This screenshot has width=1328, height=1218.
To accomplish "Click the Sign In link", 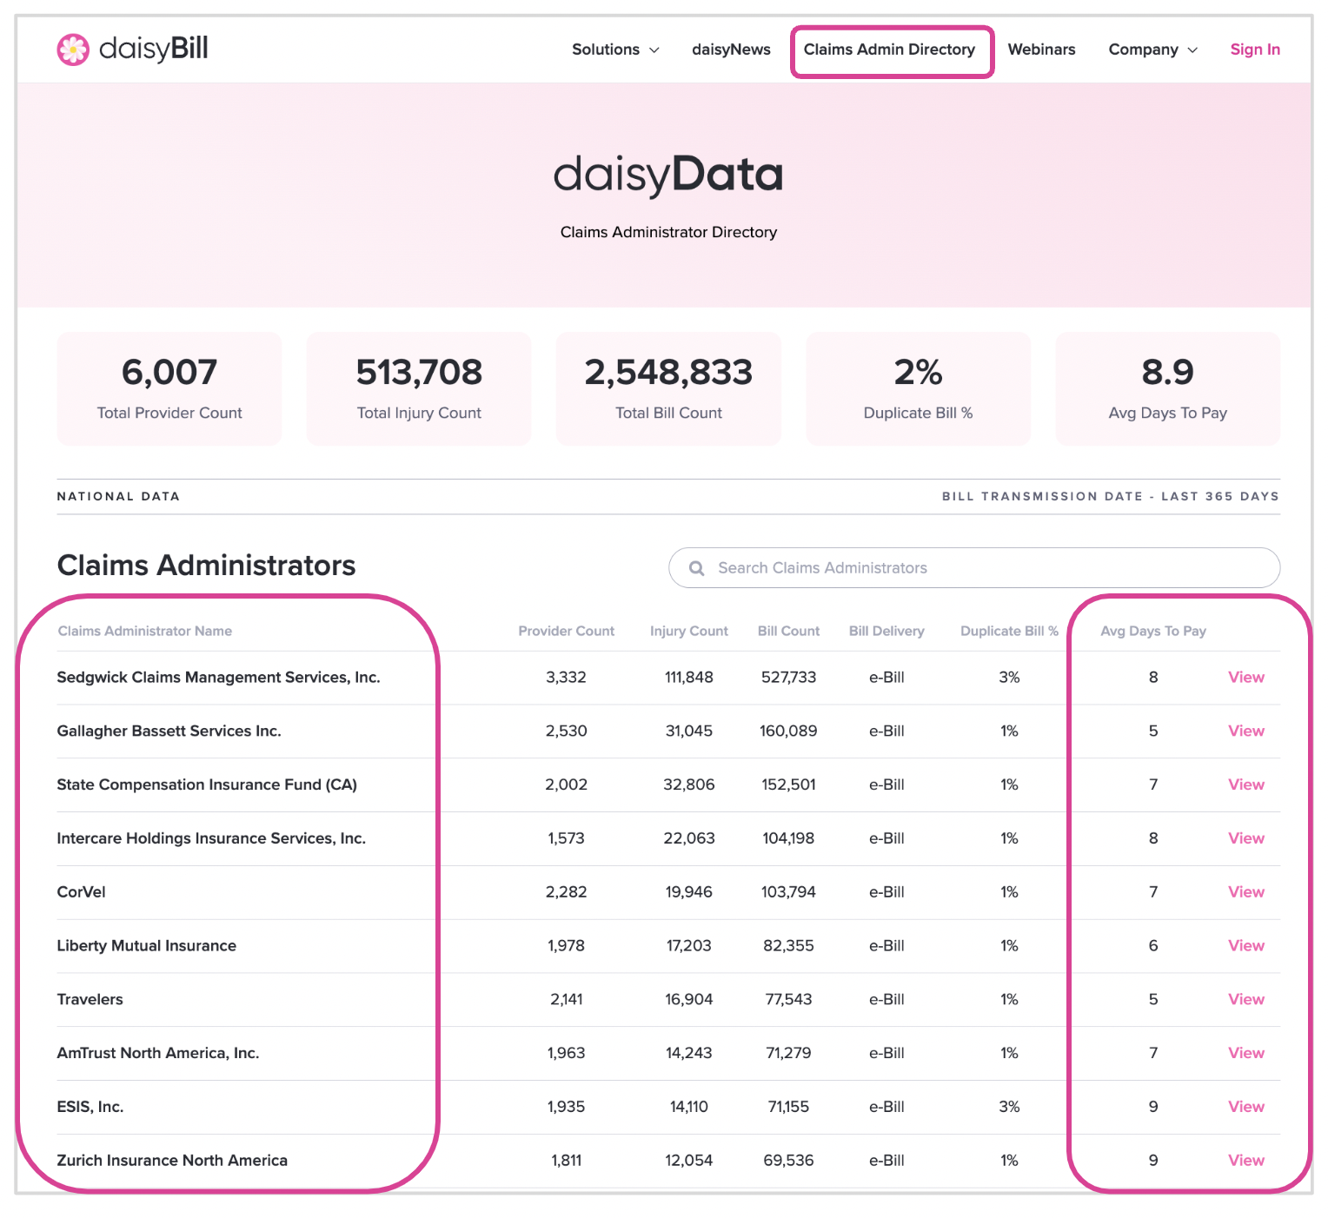I will (x=1255, y=50).
